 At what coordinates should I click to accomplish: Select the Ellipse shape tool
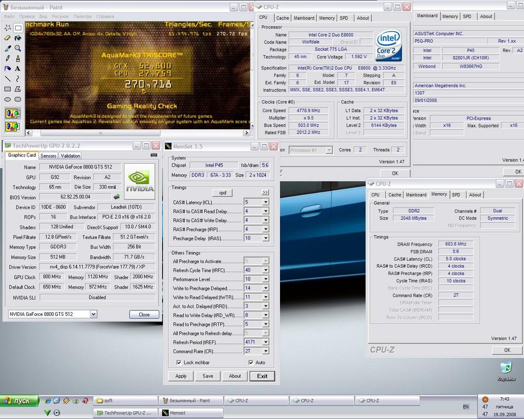coord(8,99)
